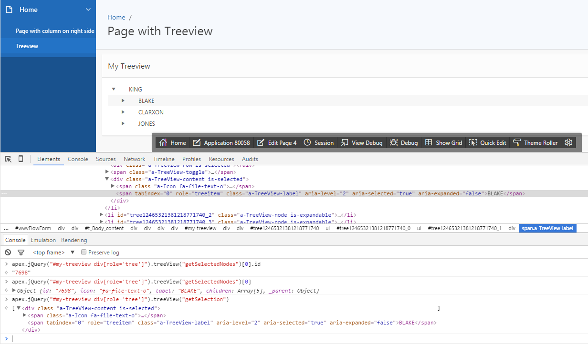Image resolution: width=588 pixels, height=344 pixels.
Task: Click the clear console icon
Action: point(8,252)
